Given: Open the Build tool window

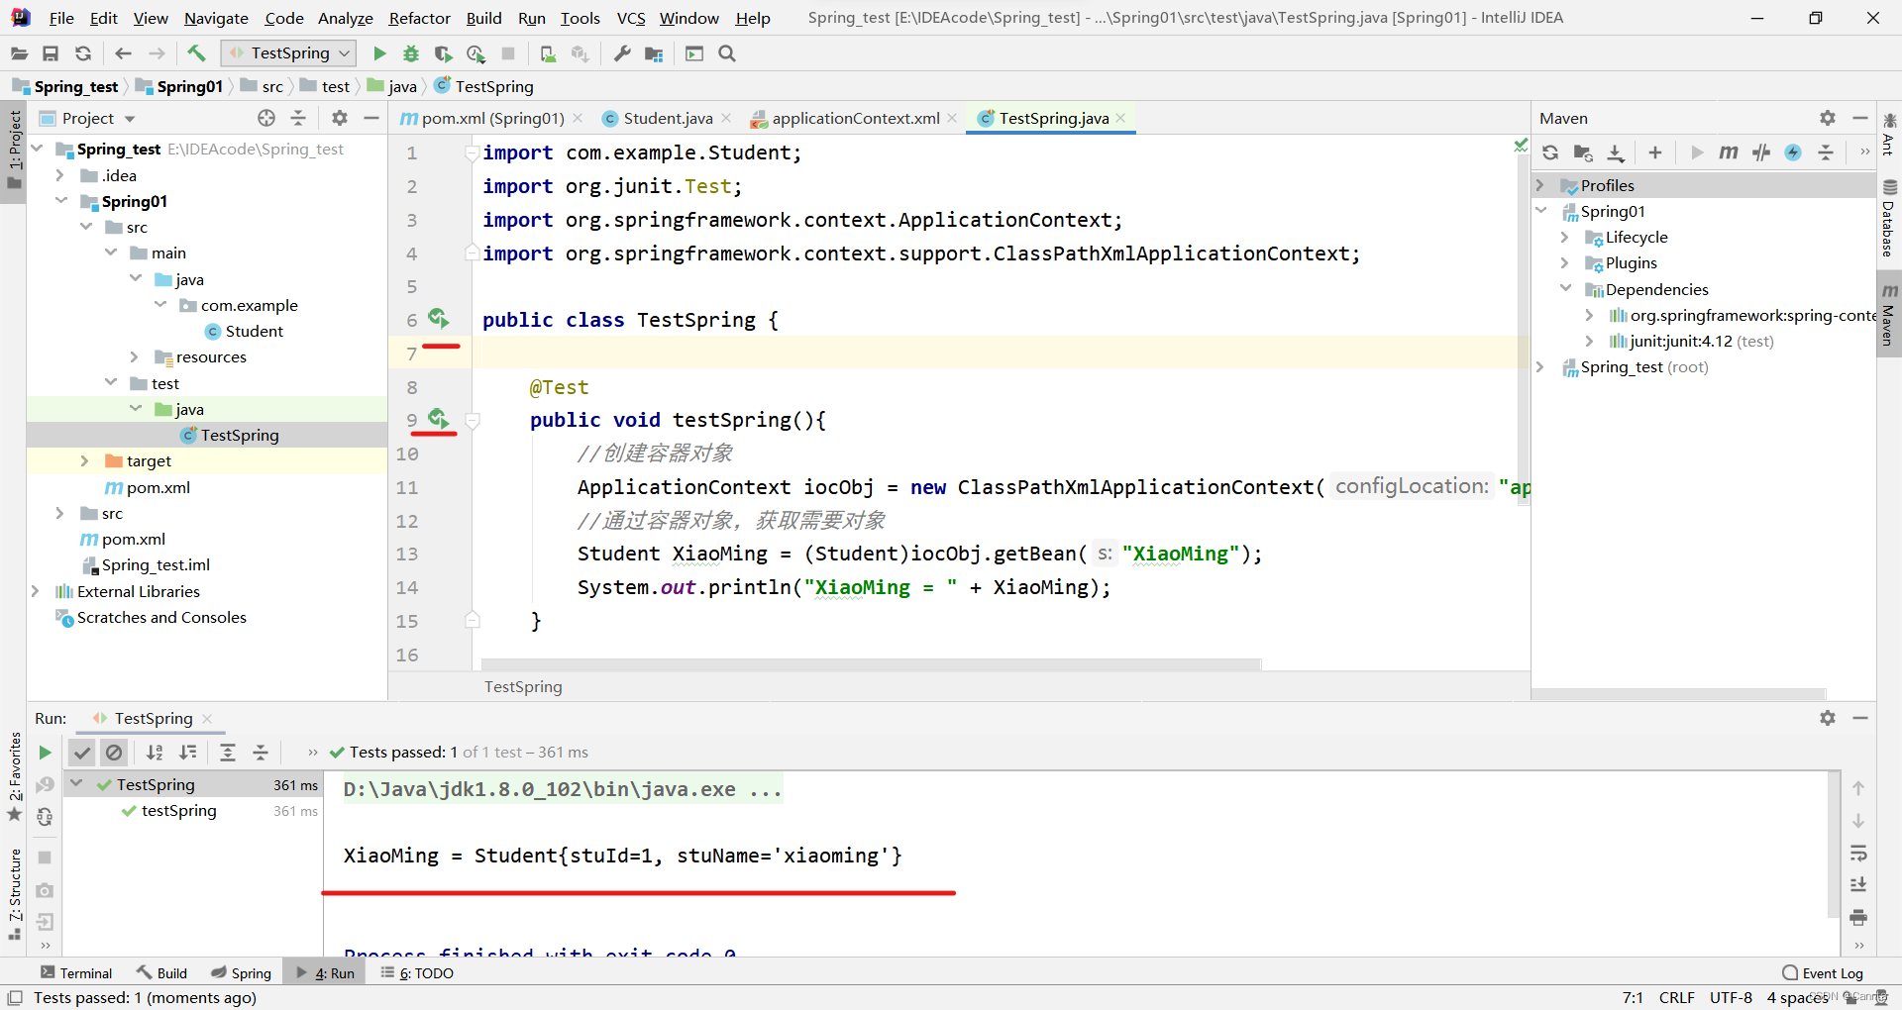Looking at the screenshot, I should click(162, 973).
